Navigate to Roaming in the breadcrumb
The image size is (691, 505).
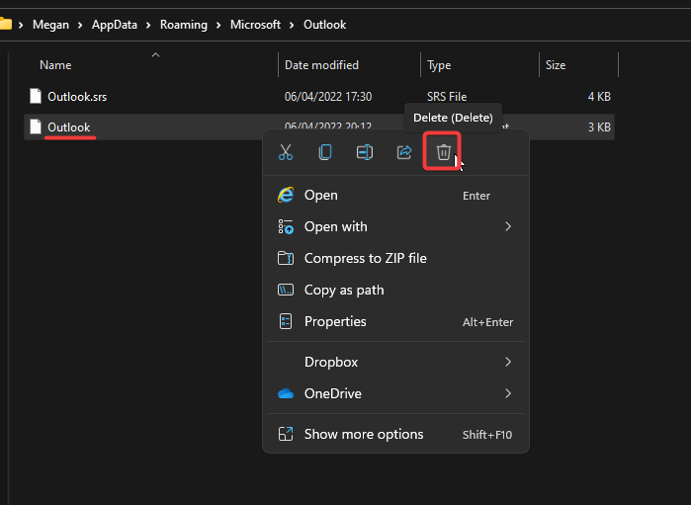point(184,25)
